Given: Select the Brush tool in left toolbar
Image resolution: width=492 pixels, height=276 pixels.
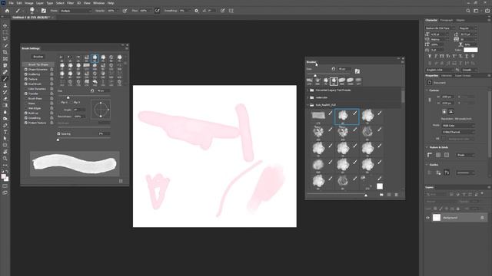Looking at the screenshot, I should tap(5, 79).
